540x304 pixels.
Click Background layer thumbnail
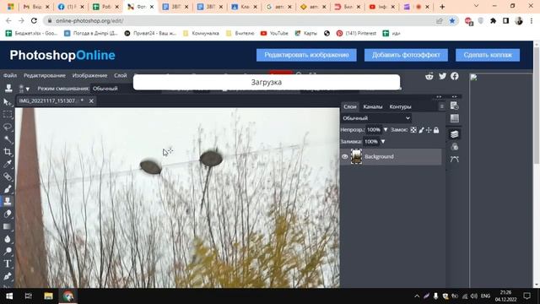[x=356, y=156]
